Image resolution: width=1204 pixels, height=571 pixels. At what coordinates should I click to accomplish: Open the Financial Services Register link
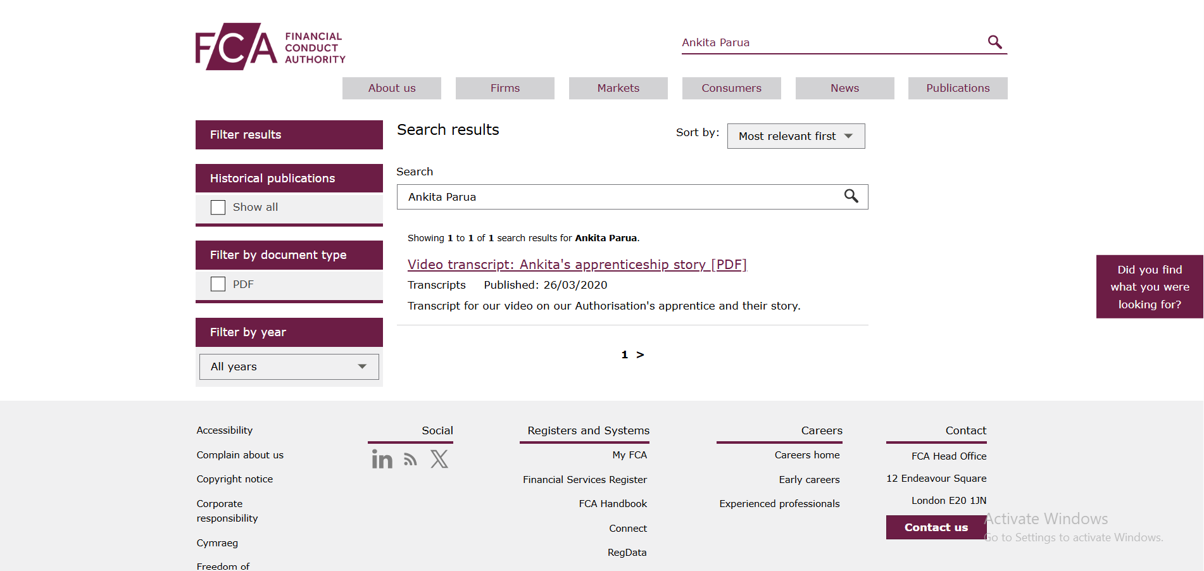pos(585,480)
